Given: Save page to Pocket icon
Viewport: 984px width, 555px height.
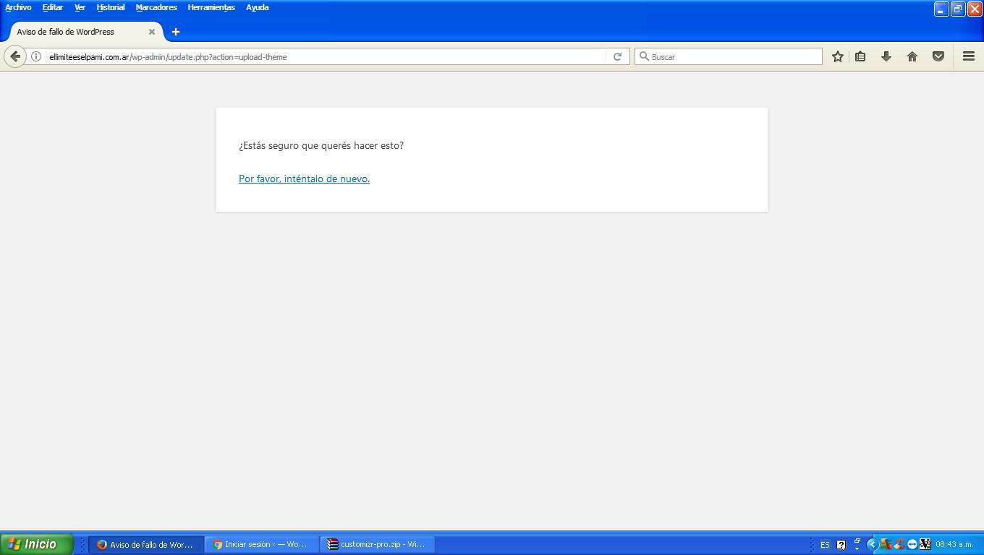Looking at the screenshot, I should tap(938, 56).
